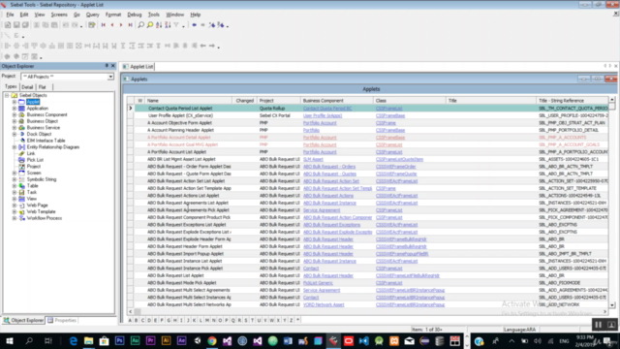
Task: Sort records descending
Action: [168, 25]
